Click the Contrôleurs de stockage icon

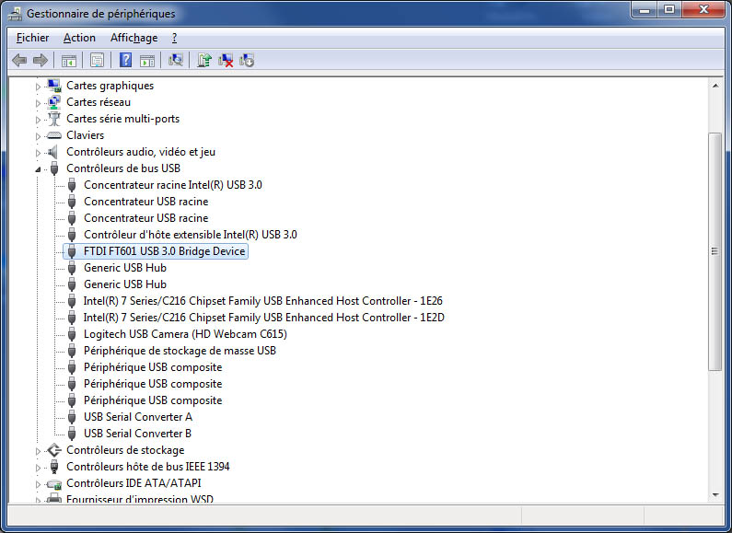[54, 450]
